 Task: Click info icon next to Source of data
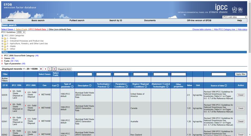[x=226, y=85]
